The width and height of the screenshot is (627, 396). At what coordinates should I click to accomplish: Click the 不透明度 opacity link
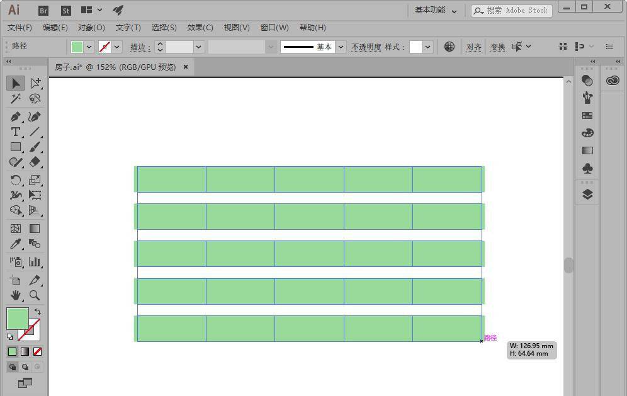coord(366,47)
